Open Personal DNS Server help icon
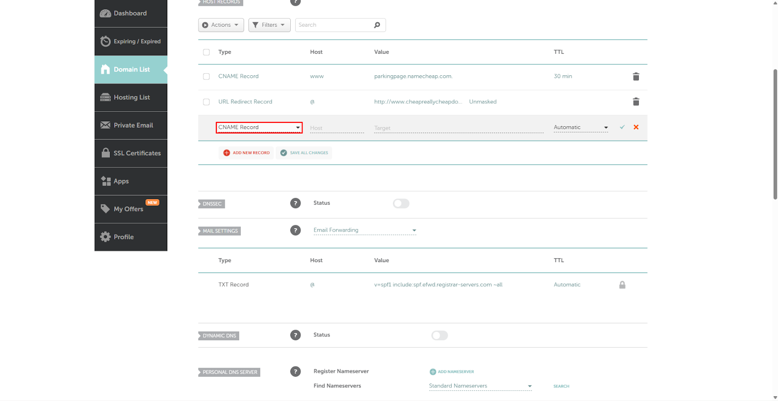 pyautogui.click(x=295, y=371)
